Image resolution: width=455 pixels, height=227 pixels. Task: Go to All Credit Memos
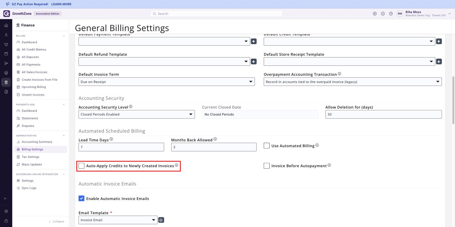pos(34,50)
